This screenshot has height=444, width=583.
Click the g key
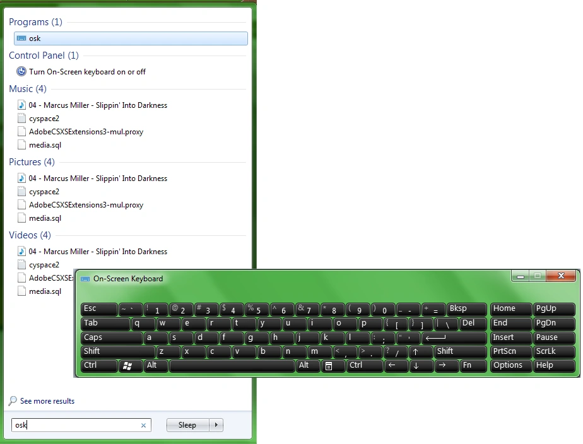(x=257, y=338)
